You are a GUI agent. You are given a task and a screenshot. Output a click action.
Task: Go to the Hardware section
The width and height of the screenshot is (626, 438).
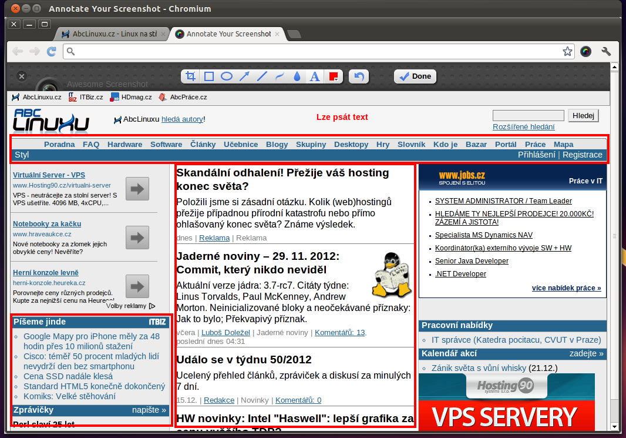click(x=124, y=144)
